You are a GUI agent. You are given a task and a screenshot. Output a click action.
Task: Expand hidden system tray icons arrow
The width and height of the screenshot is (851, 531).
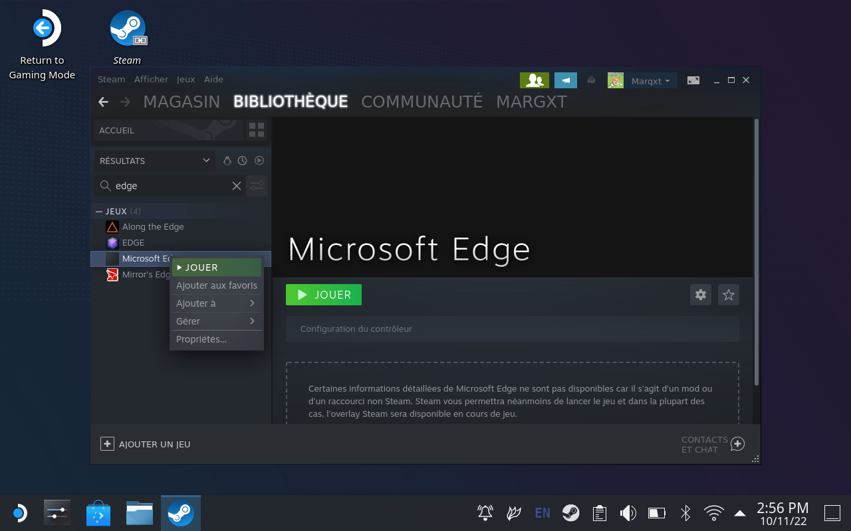(x=739, y=513)
